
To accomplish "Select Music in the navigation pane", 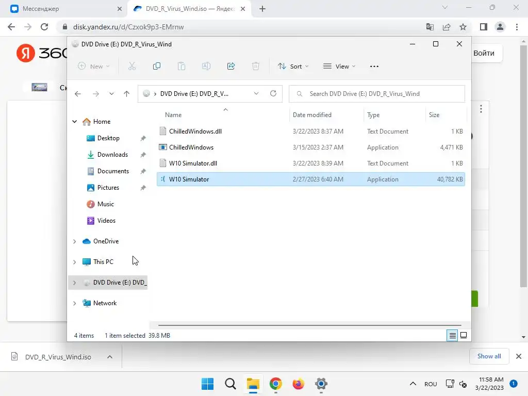I will 105,204.
